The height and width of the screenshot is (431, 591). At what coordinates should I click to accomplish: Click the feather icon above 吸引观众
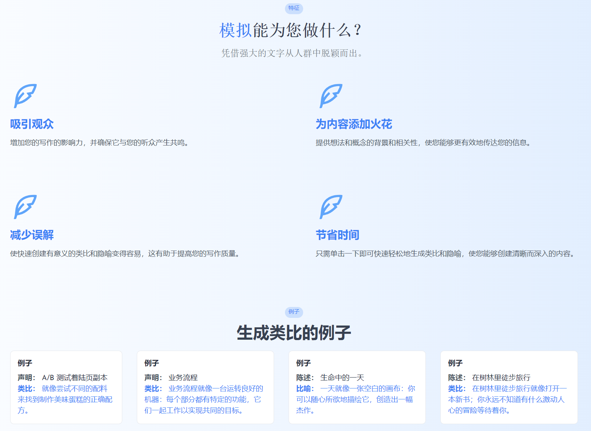pos(25,96)
